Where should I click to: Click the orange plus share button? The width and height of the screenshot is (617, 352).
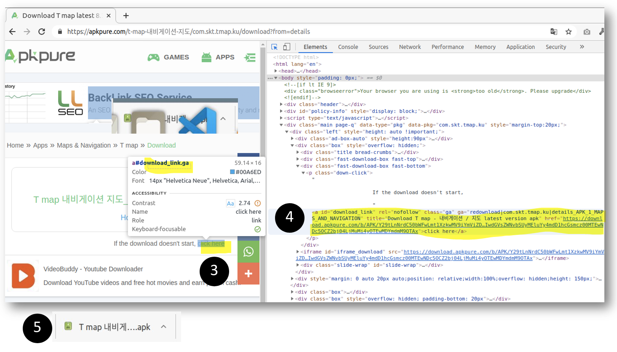248,274
